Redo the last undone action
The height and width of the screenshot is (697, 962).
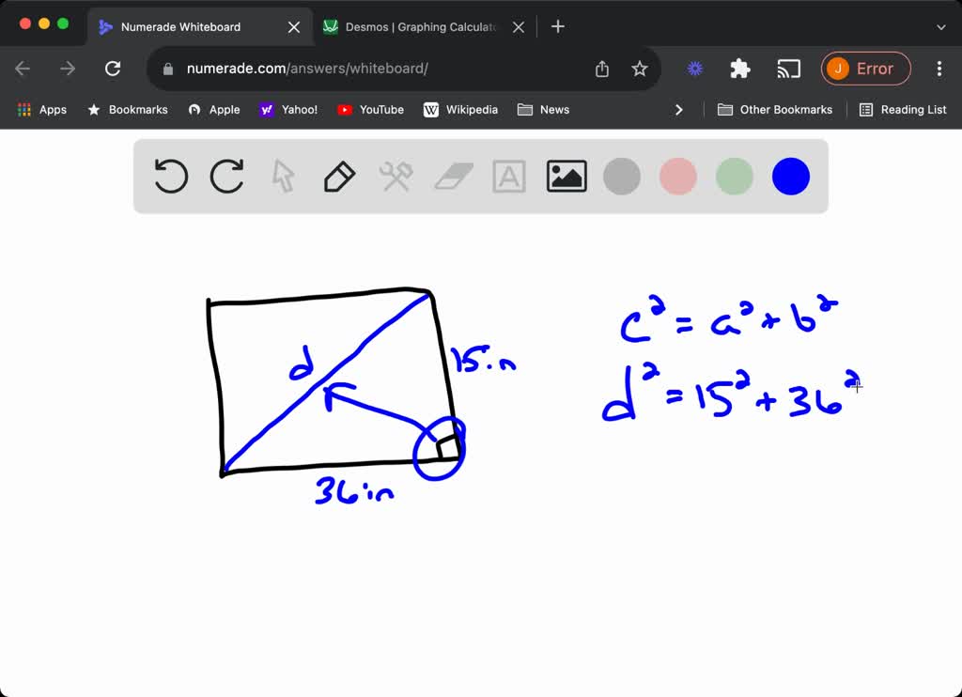[226, 176]
